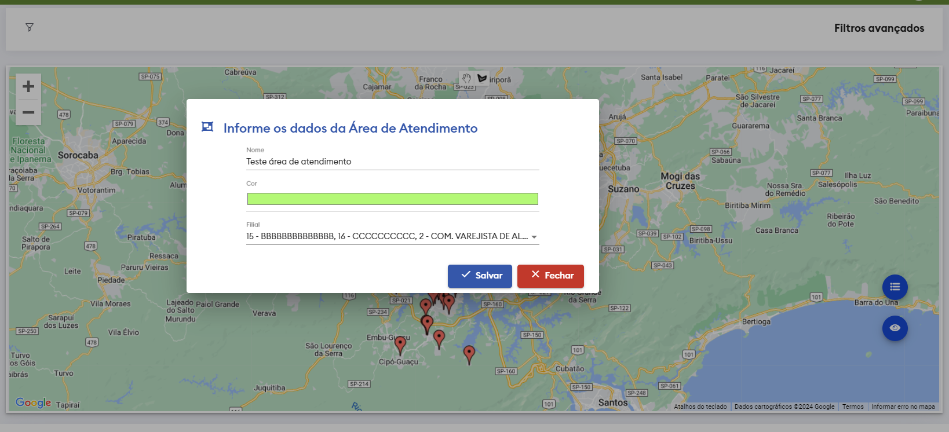The image size is (949, 432).
Task: Zoom out the map with minus
Action: point(28,112)
